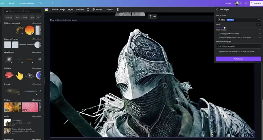263x140 pixels.
Task: Check Enregistrer les paramètres de téléchargement
Action: point(218,51)
